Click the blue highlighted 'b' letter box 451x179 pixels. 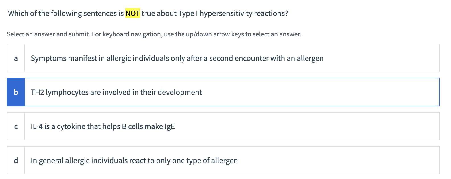tap(16, 92)
